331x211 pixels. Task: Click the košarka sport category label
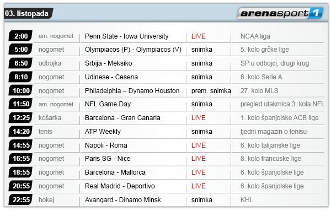50,118
